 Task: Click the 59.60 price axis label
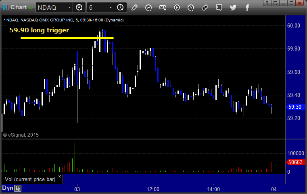point(294,72)
